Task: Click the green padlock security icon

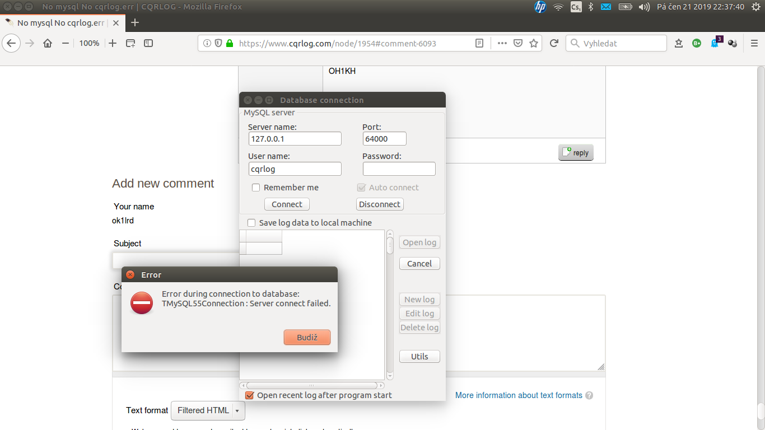Action: click(x=229, y=43)
